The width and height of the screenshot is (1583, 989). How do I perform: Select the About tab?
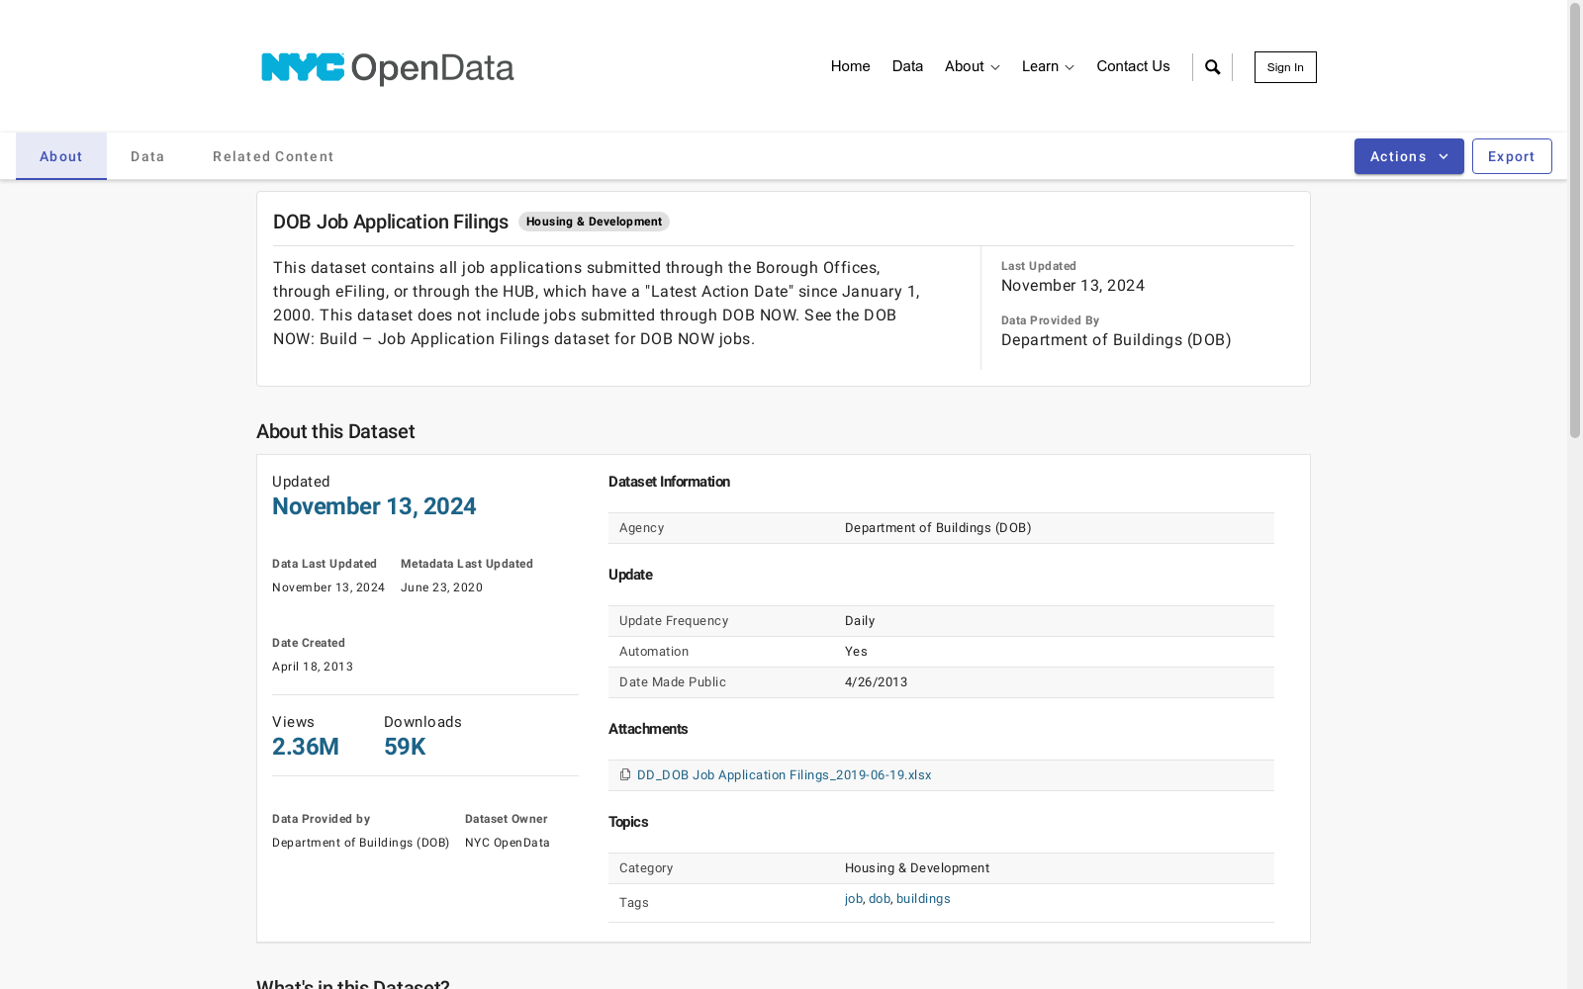tap(61, 156)
